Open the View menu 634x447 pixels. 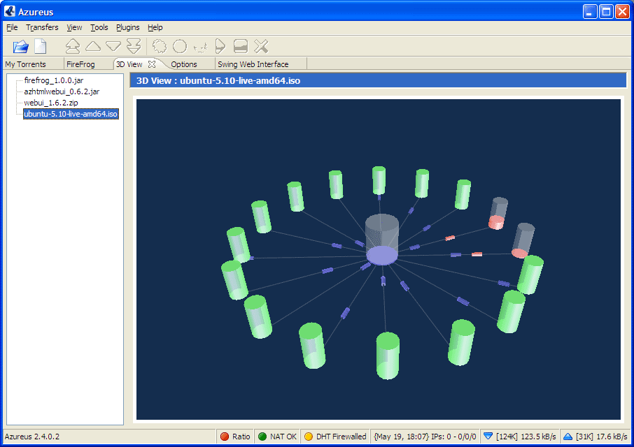74,27
